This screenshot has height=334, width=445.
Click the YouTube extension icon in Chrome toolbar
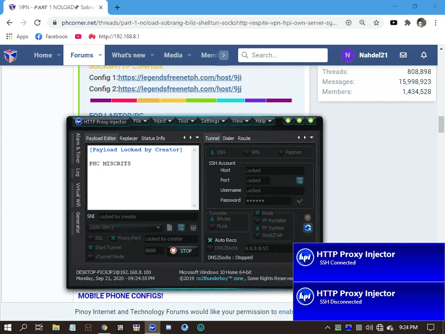pos(394,23)
